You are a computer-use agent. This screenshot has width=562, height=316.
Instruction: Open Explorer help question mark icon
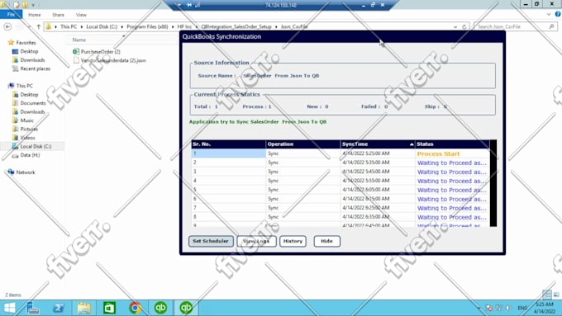(x=558, y=14)
